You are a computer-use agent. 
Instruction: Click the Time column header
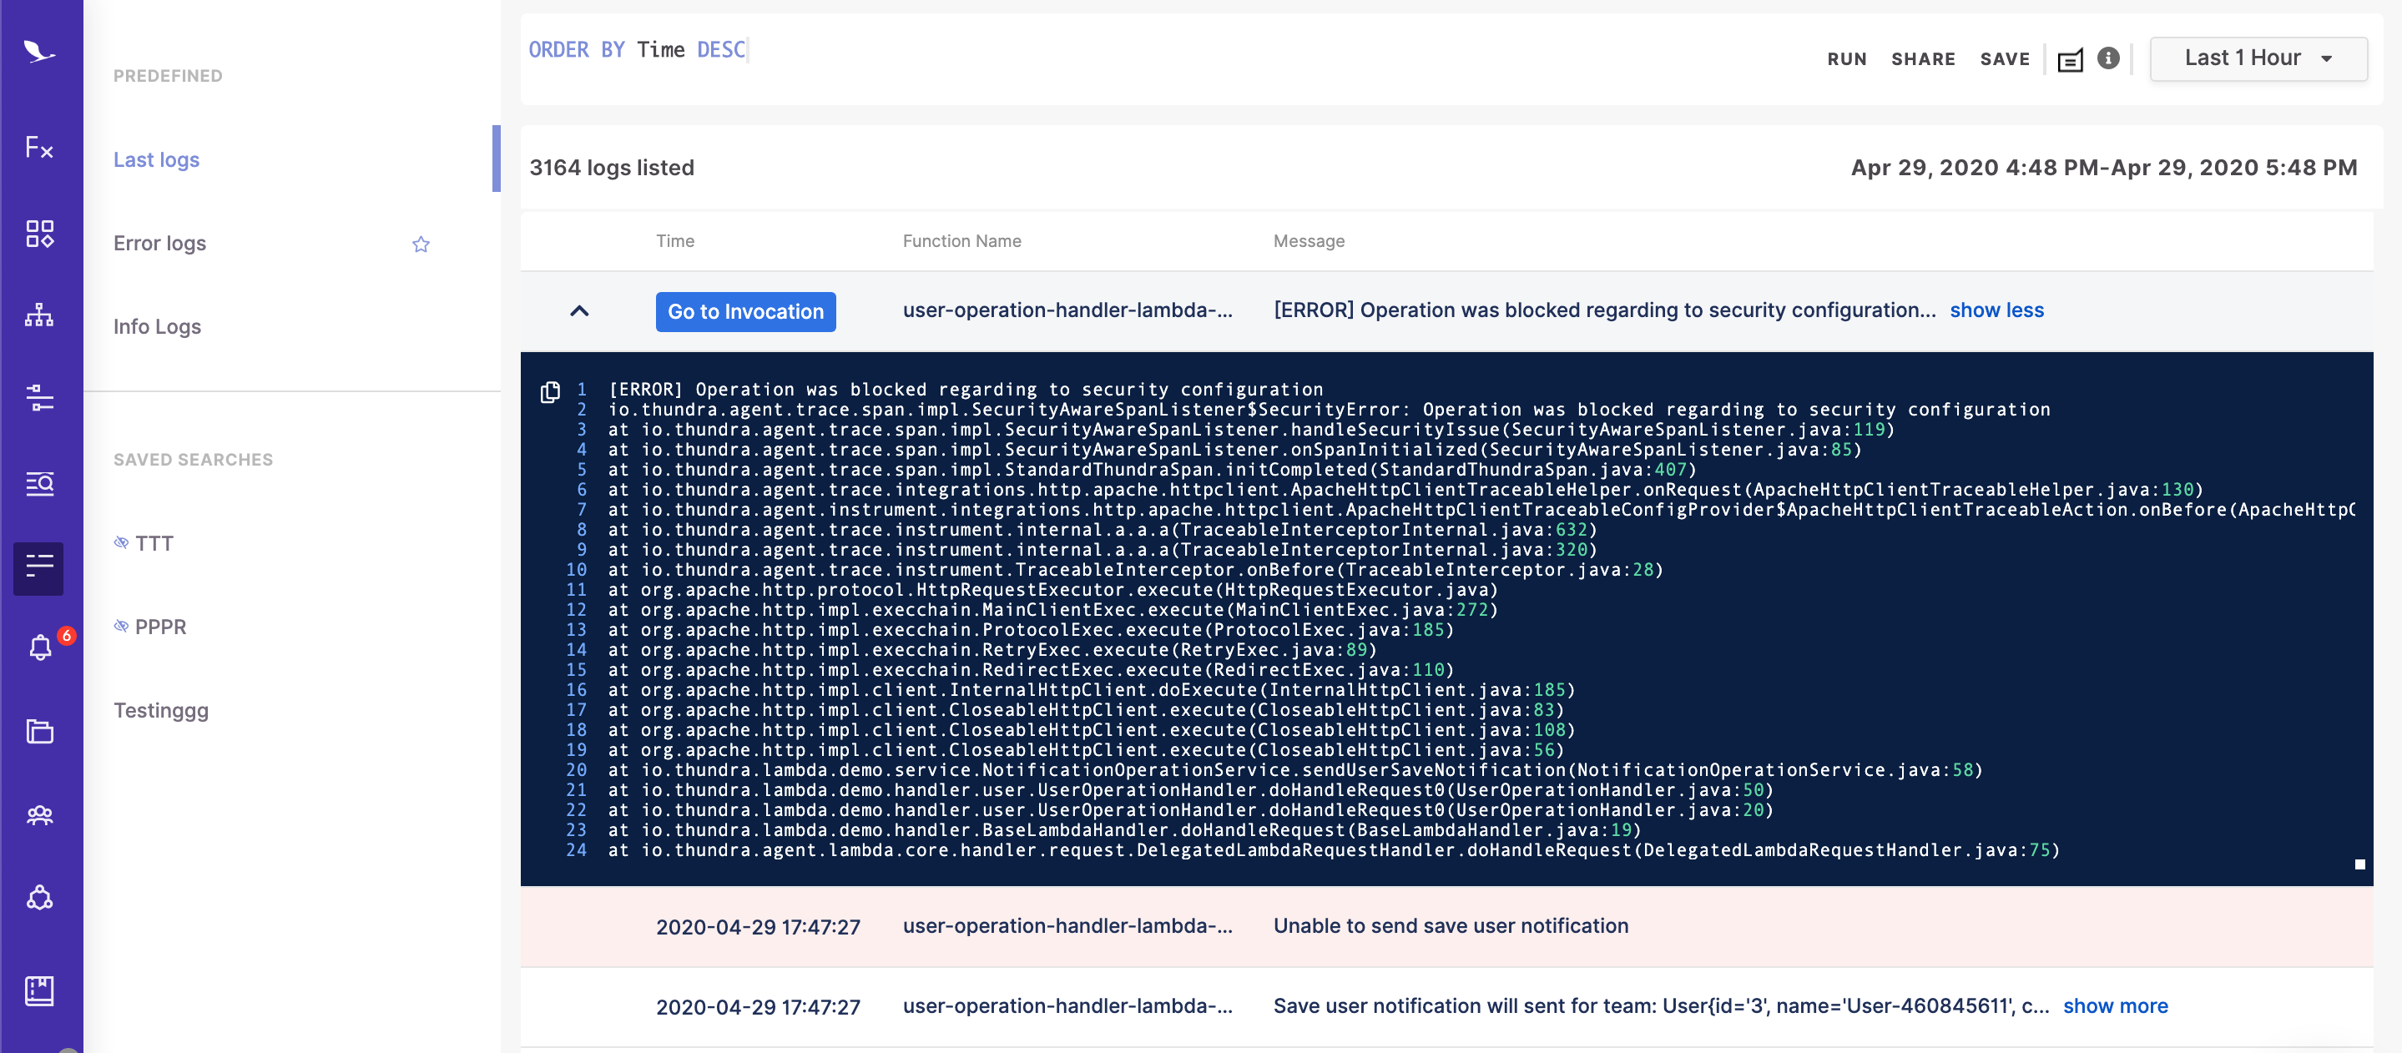[x=675, y=241]
